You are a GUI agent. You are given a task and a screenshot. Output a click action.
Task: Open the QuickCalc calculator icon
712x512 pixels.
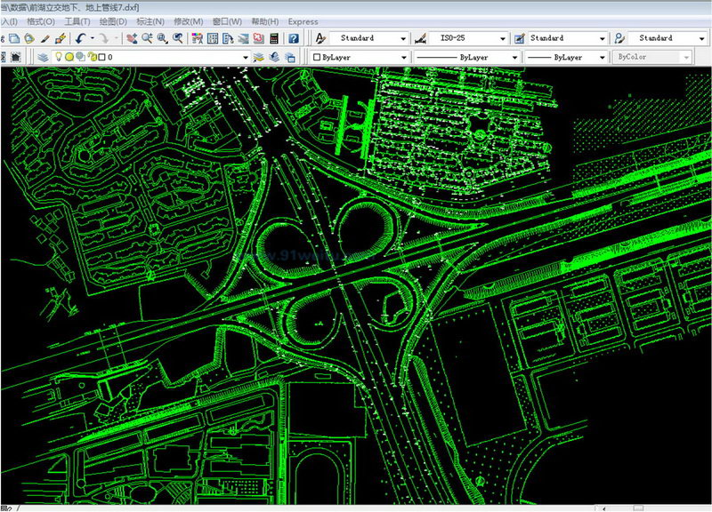274,39
